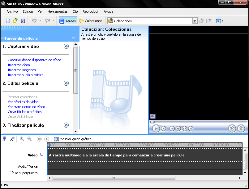This screenshot has height=189, width=249.
Task: Narrate the timeline with the microphone icon
Action: 12,139
